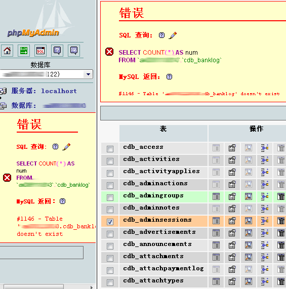Open the cdb_admingroups table link
Screen dimensions: 286x289
click(x=153, y=195)
